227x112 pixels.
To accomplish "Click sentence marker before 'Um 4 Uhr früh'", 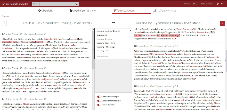I will (47, 42).
